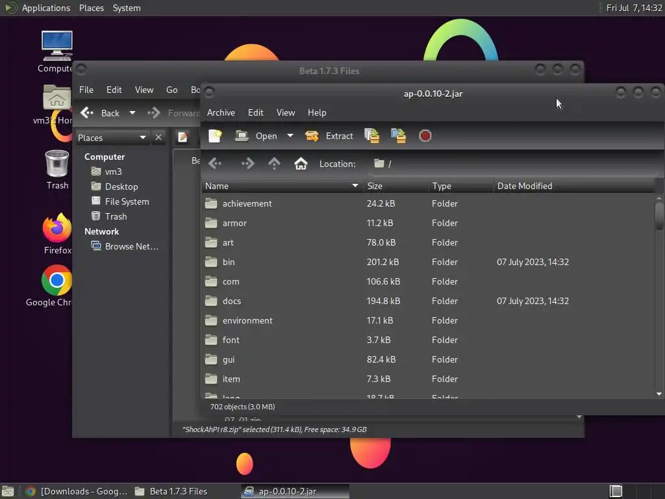Click the Location path field
This screenshot has width=665, height=499.
pos(513,164)
